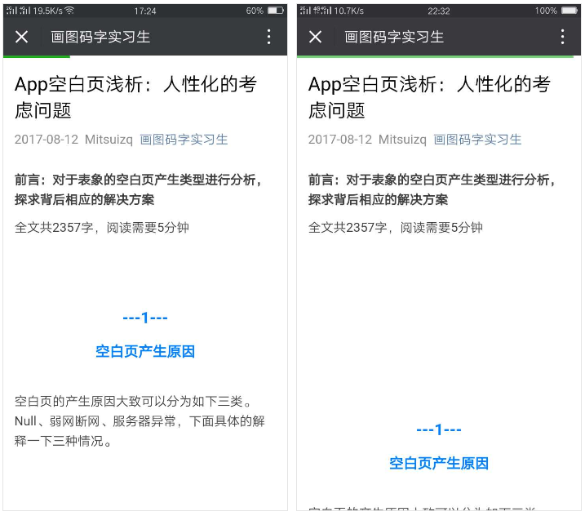Screen dimensions: 585x516
Task: Tap the 2017-08-12 date on the right screen
Action: click(x=339, y=140)
